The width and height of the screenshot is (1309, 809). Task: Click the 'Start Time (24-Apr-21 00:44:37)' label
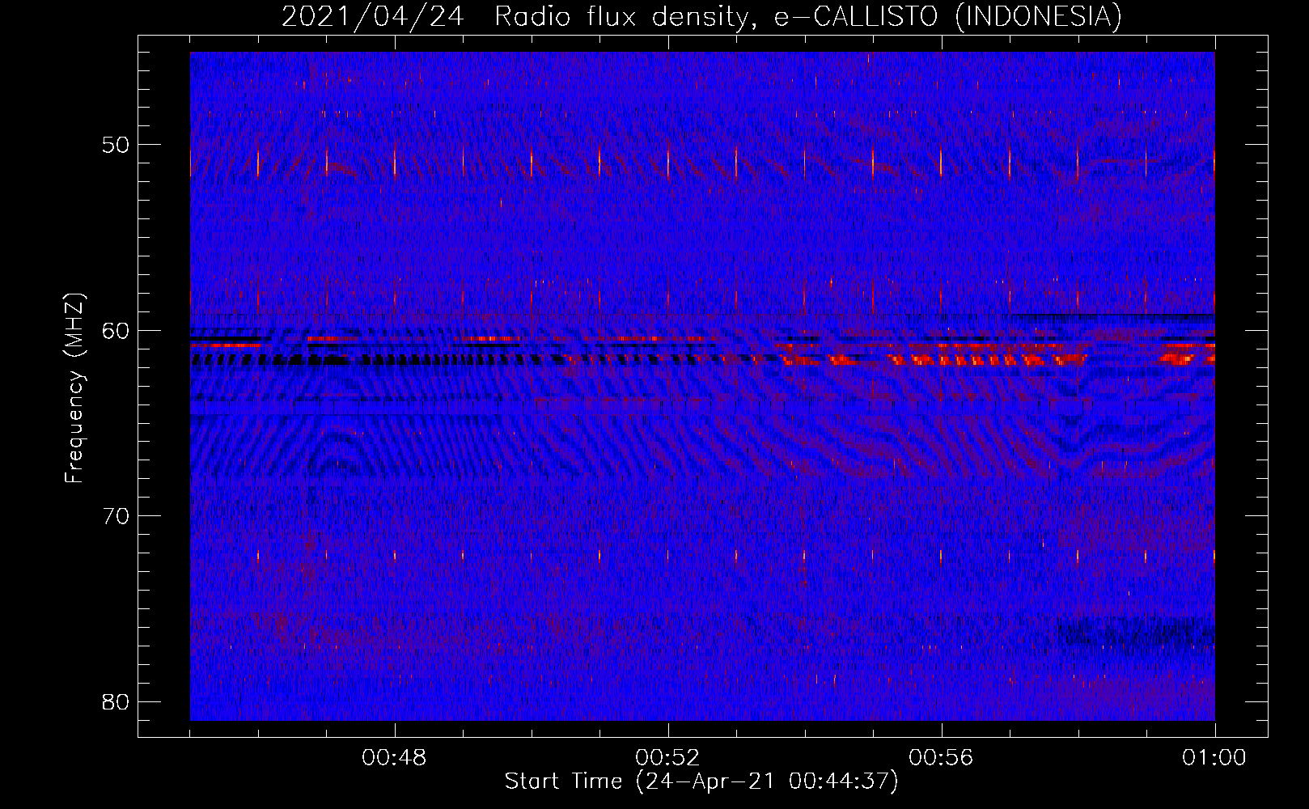[x=701, y=781]
